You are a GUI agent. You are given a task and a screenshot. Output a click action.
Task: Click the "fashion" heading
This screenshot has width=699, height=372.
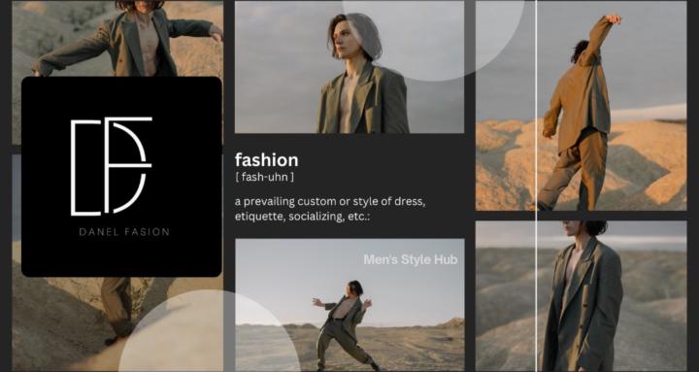point(267,159)
